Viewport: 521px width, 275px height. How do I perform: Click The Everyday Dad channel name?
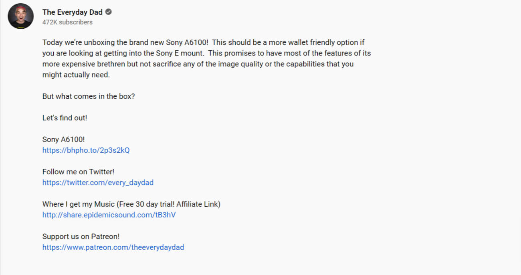coord(73,12)
